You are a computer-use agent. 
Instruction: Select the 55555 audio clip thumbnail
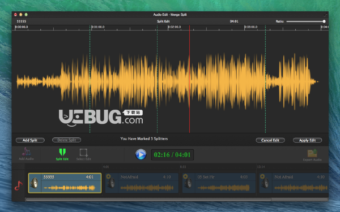pos(65,183)
